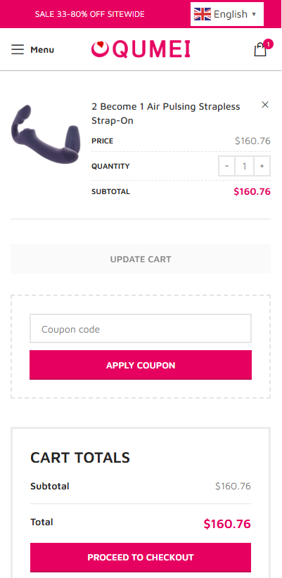
Task: Click the Update Cart button
Action: pyautogui.click(x=141, y=259)
